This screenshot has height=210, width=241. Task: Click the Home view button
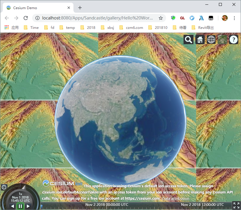coord(200,40)
